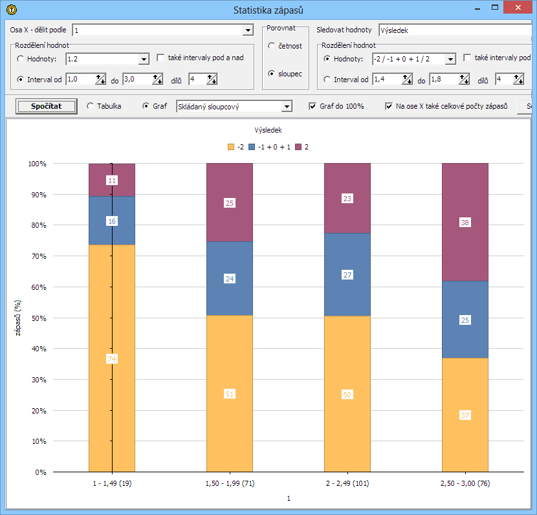Enable right 'také intervaly pod' checkbox
537x515 pixels.
(467, 58)
